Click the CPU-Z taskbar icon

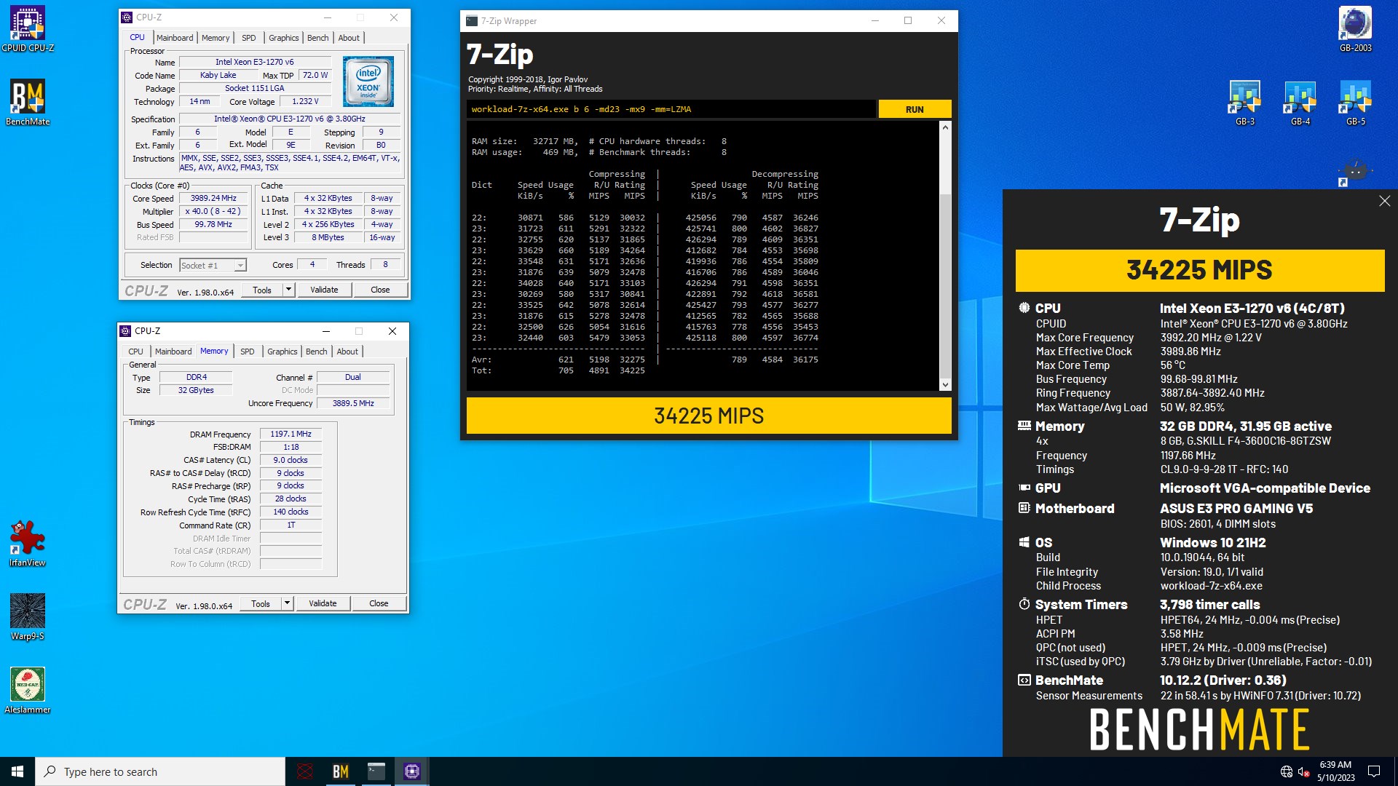pos(411,771)
